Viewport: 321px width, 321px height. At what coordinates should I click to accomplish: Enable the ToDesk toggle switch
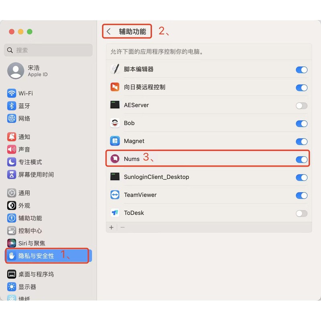tap(302, 213)
